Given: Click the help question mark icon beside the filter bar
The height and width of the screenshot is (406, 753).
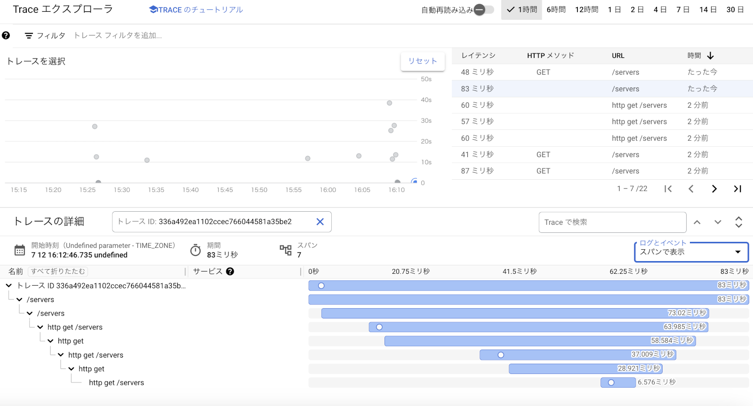Looking at the screenshot, I should tap(6, 35).
